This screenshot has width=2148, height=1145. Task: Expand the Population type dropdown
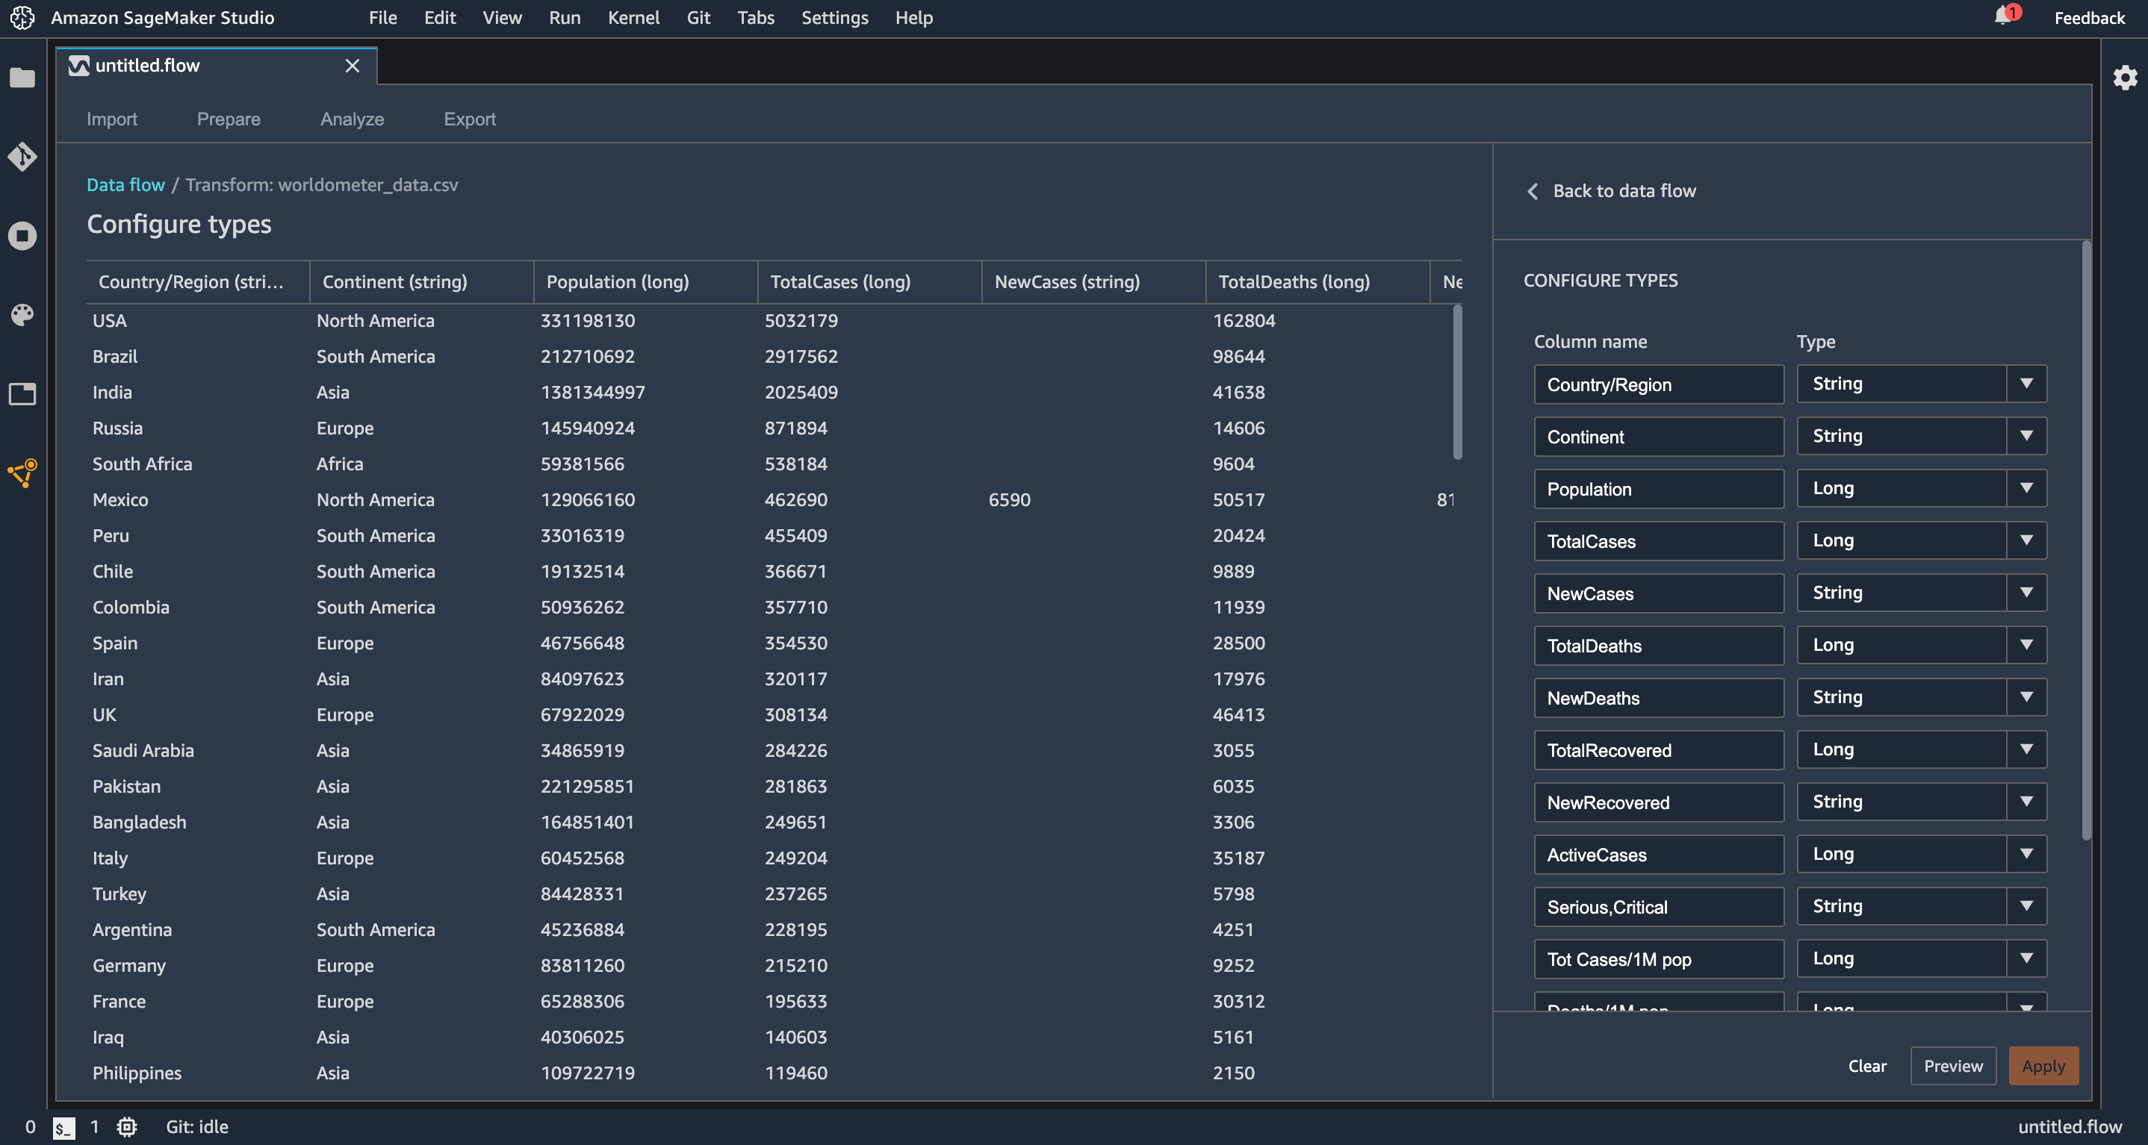point(2026,488)
